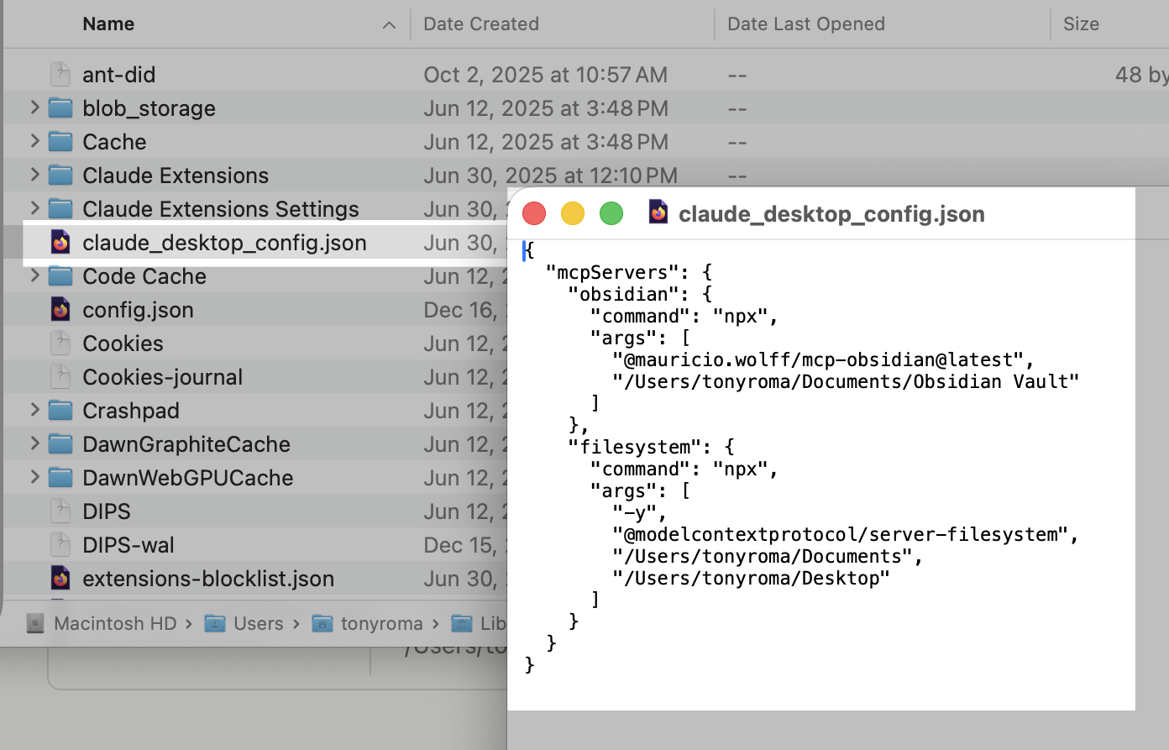Image resolution: width=1169 pixels, height=750 pixels.
Task: Click the Cookies-journal file icon
Action: [x=60, y=377]
